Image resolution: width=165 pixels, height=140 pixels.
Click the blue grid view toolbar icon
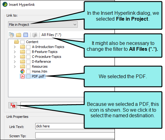26,35
